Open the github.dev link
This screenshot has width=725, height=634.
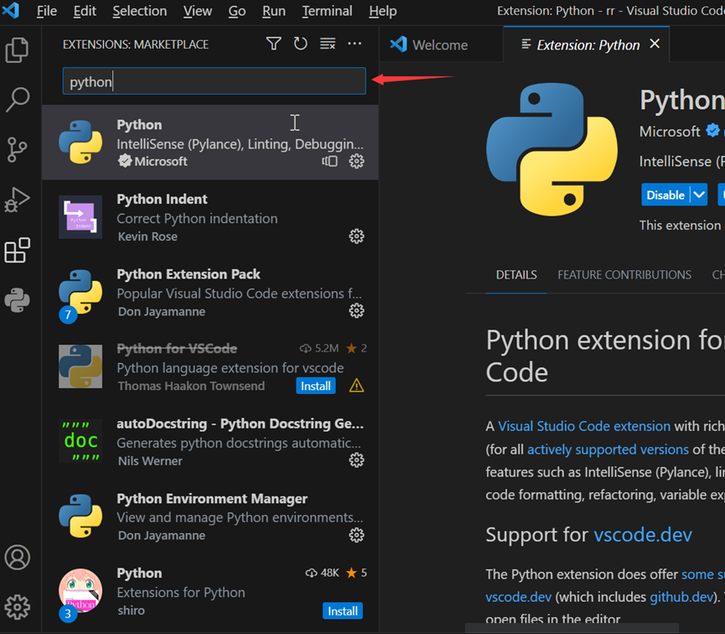coord(681,597)
